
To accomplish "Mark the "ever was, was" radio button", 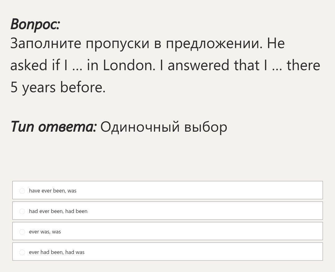I will pyautogui.click(x=22, y=232).
